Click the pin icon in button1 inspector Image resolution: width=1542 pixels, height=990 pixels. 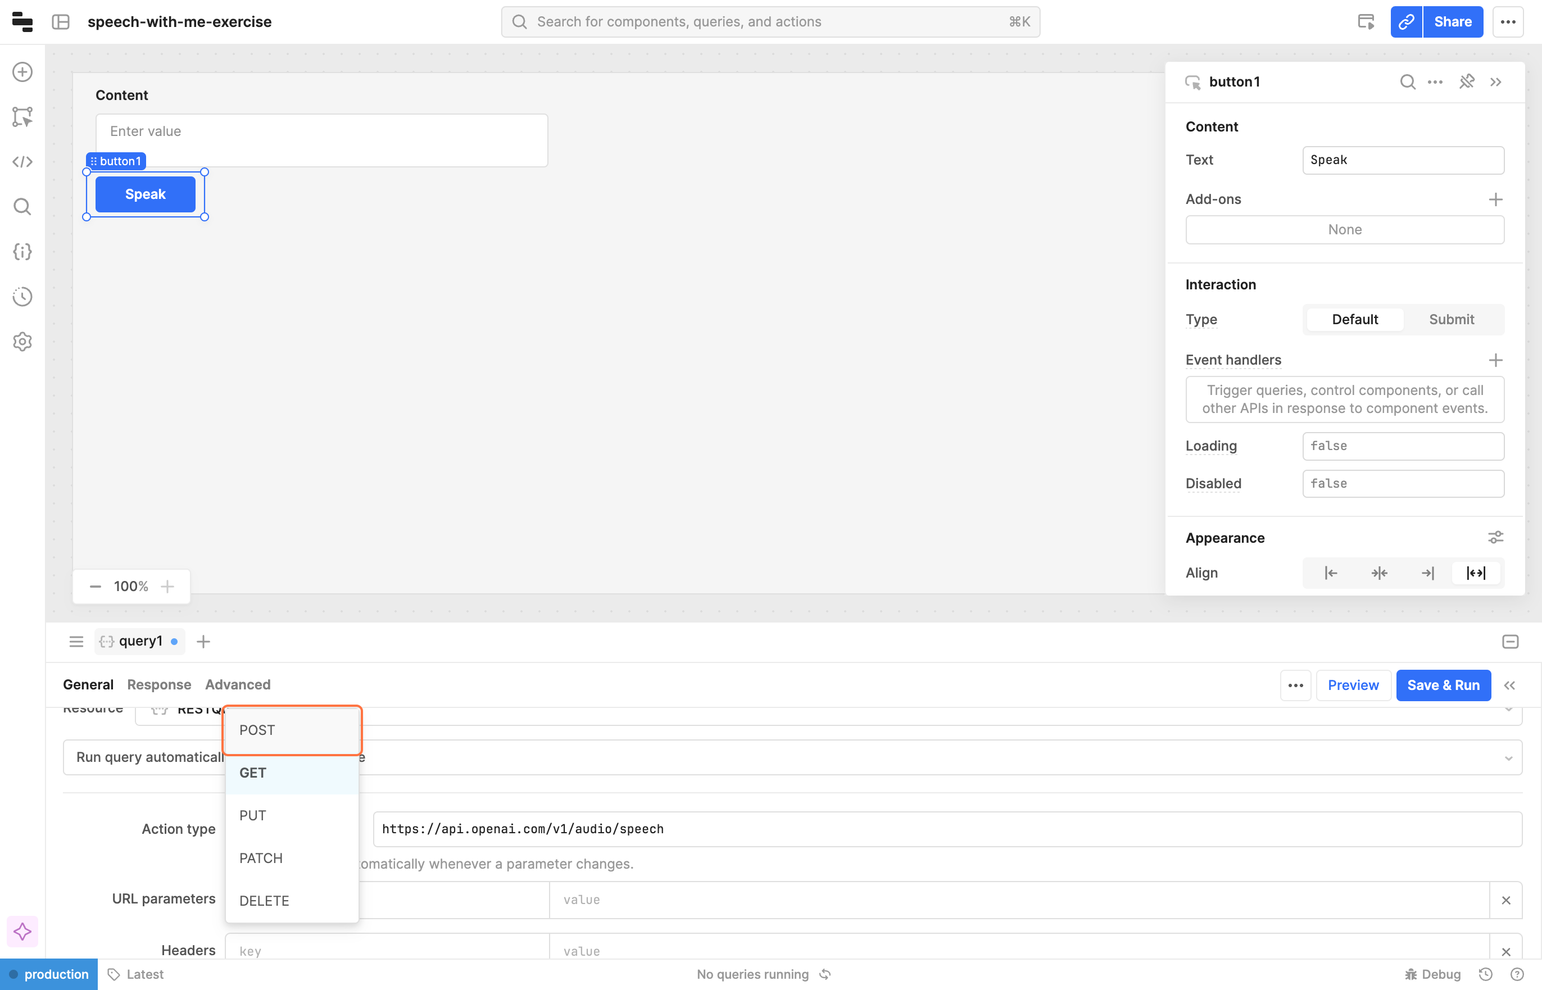pyautogui.click(x=1466, y=81)
